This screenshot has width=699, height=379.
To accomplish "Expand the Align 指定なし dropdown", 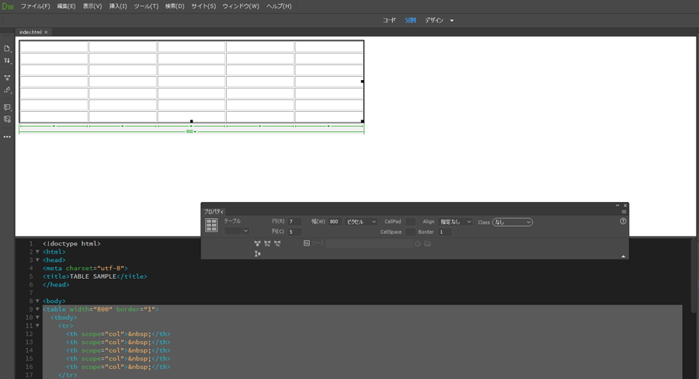I will coord(455,222).
